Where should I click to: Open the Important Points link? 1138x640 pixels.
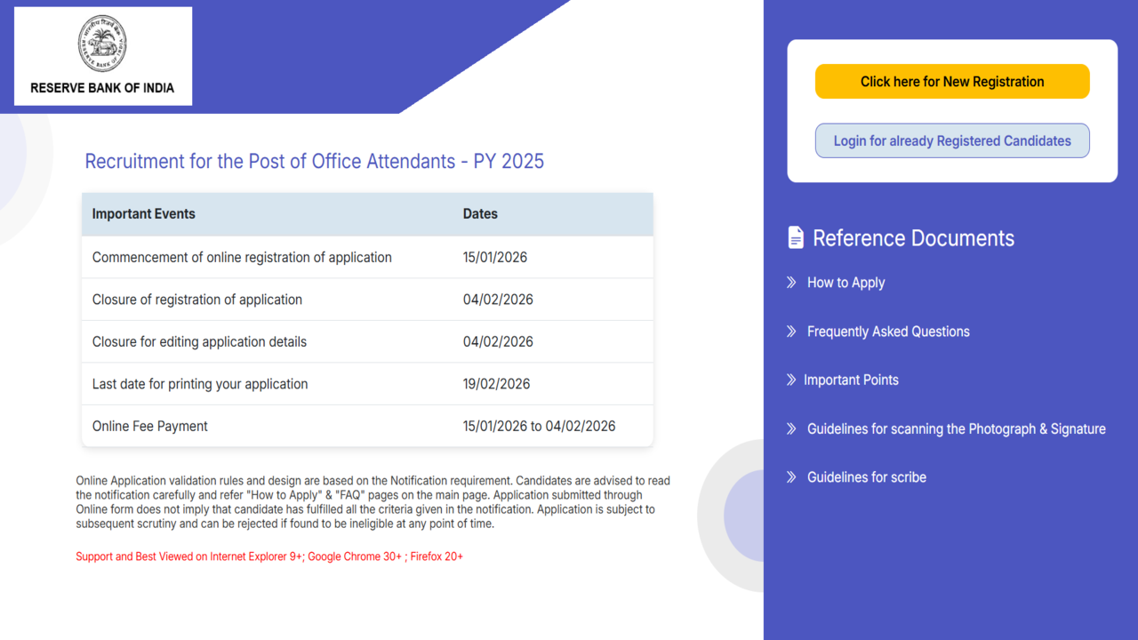click(x=851, y=380)
